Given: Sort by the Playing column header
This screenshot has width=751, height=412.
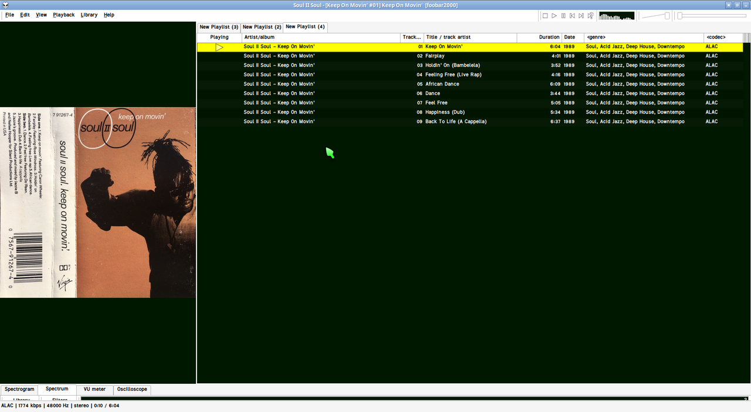Looking at the screenshot, I should (219, 37).
